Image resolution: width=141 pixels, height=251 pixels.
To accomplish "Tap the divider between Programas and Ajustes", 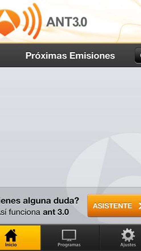I will 99,237.
